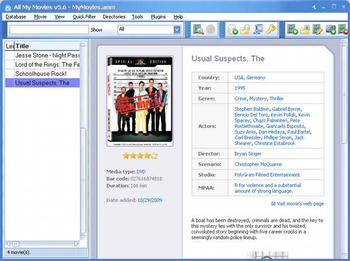The width and height of the screenshot is (350, 261).
Task: Click the Usual Suspects DVD cover image
Action: 140,101
